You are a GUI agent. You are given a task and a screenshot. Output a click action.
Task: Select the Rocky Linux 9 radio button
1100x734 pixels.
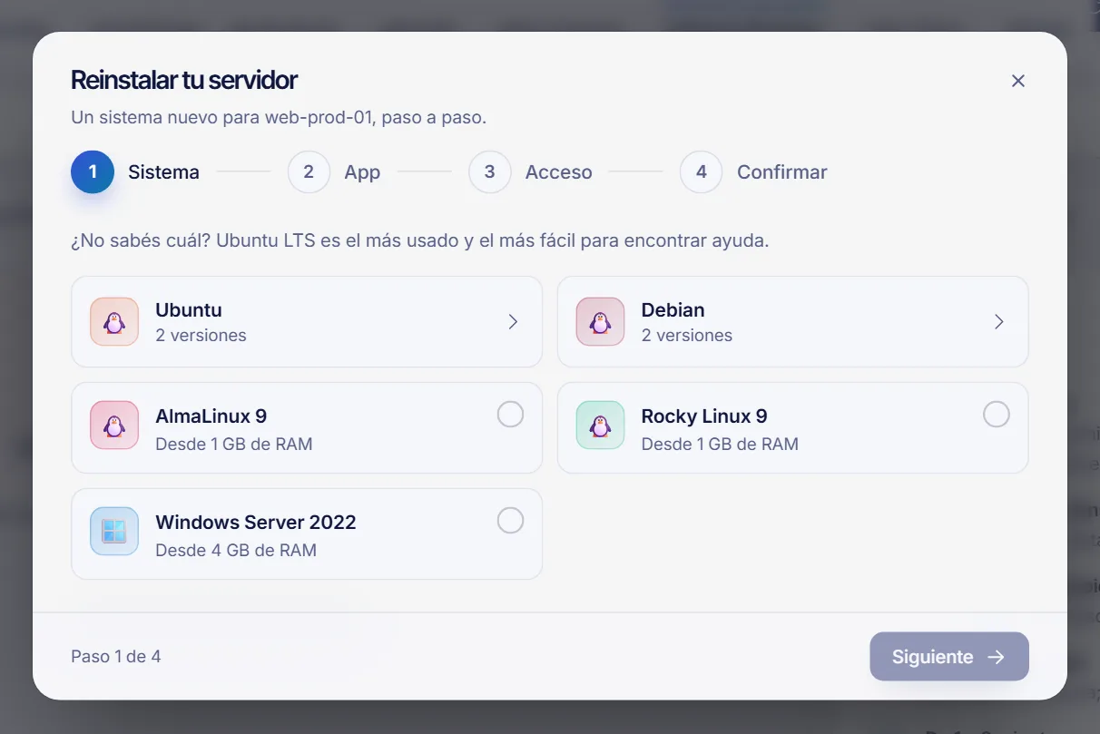pyautogui.click(x=997, y=415)
